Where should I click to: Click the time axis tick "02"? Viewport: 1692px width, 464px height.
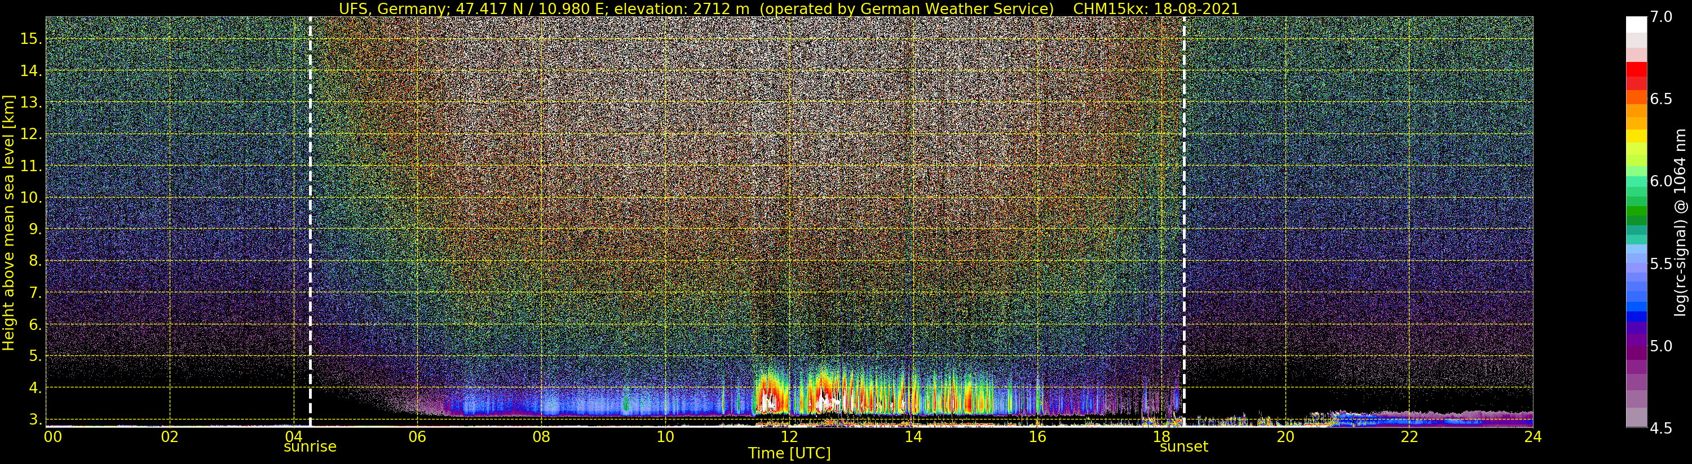[x=170, y=436]
